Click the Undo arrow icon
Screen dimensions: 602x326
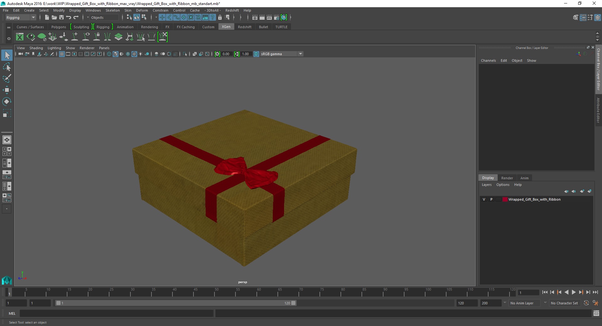click(68, 18)
